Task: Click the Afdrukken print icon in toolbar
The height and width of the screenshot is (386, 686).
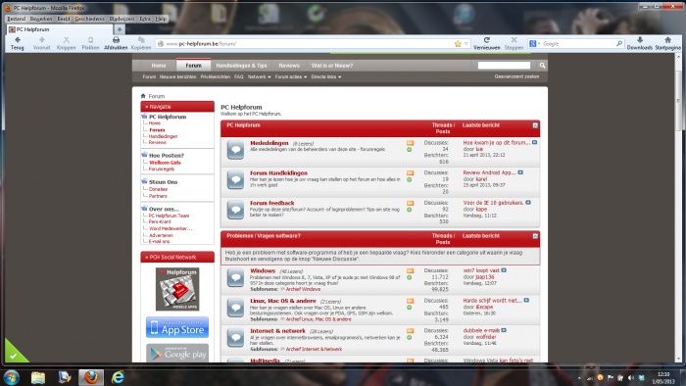Action: 116,40
